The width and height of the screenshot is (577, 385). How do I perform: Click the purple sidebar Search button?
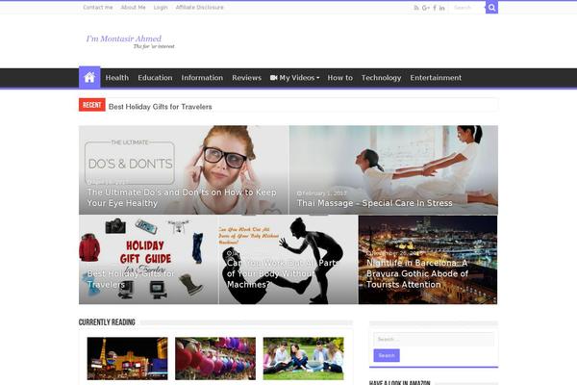(x=387, y=355)
